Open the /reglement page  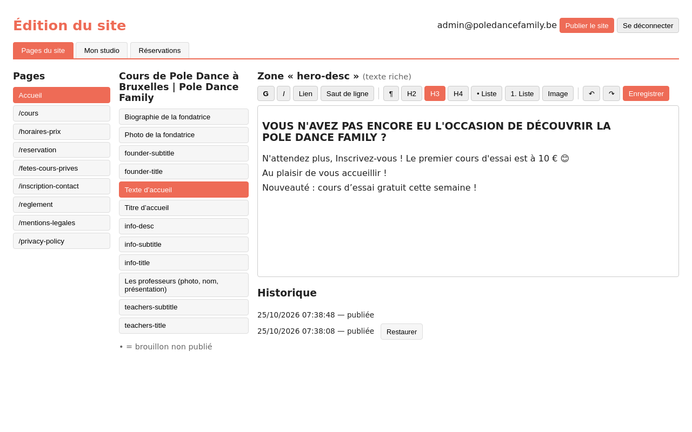(x=62, y=205)
